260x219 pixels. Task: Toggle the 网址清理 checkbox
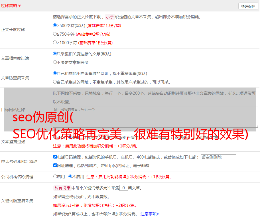(55, 165)
